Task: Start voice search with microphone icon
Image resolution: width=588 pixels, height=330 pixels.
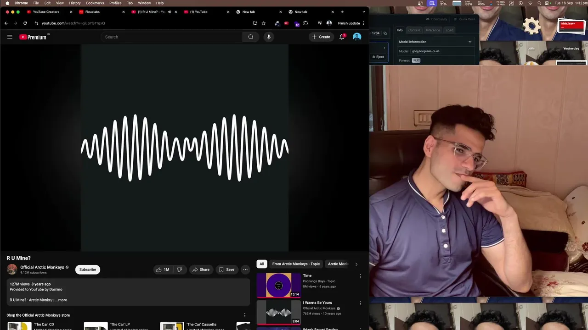Action: (x=269, y=37)
